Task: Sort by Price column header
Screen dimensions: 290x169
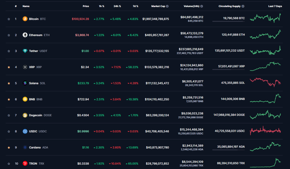Action: click(x=86, y=6)
